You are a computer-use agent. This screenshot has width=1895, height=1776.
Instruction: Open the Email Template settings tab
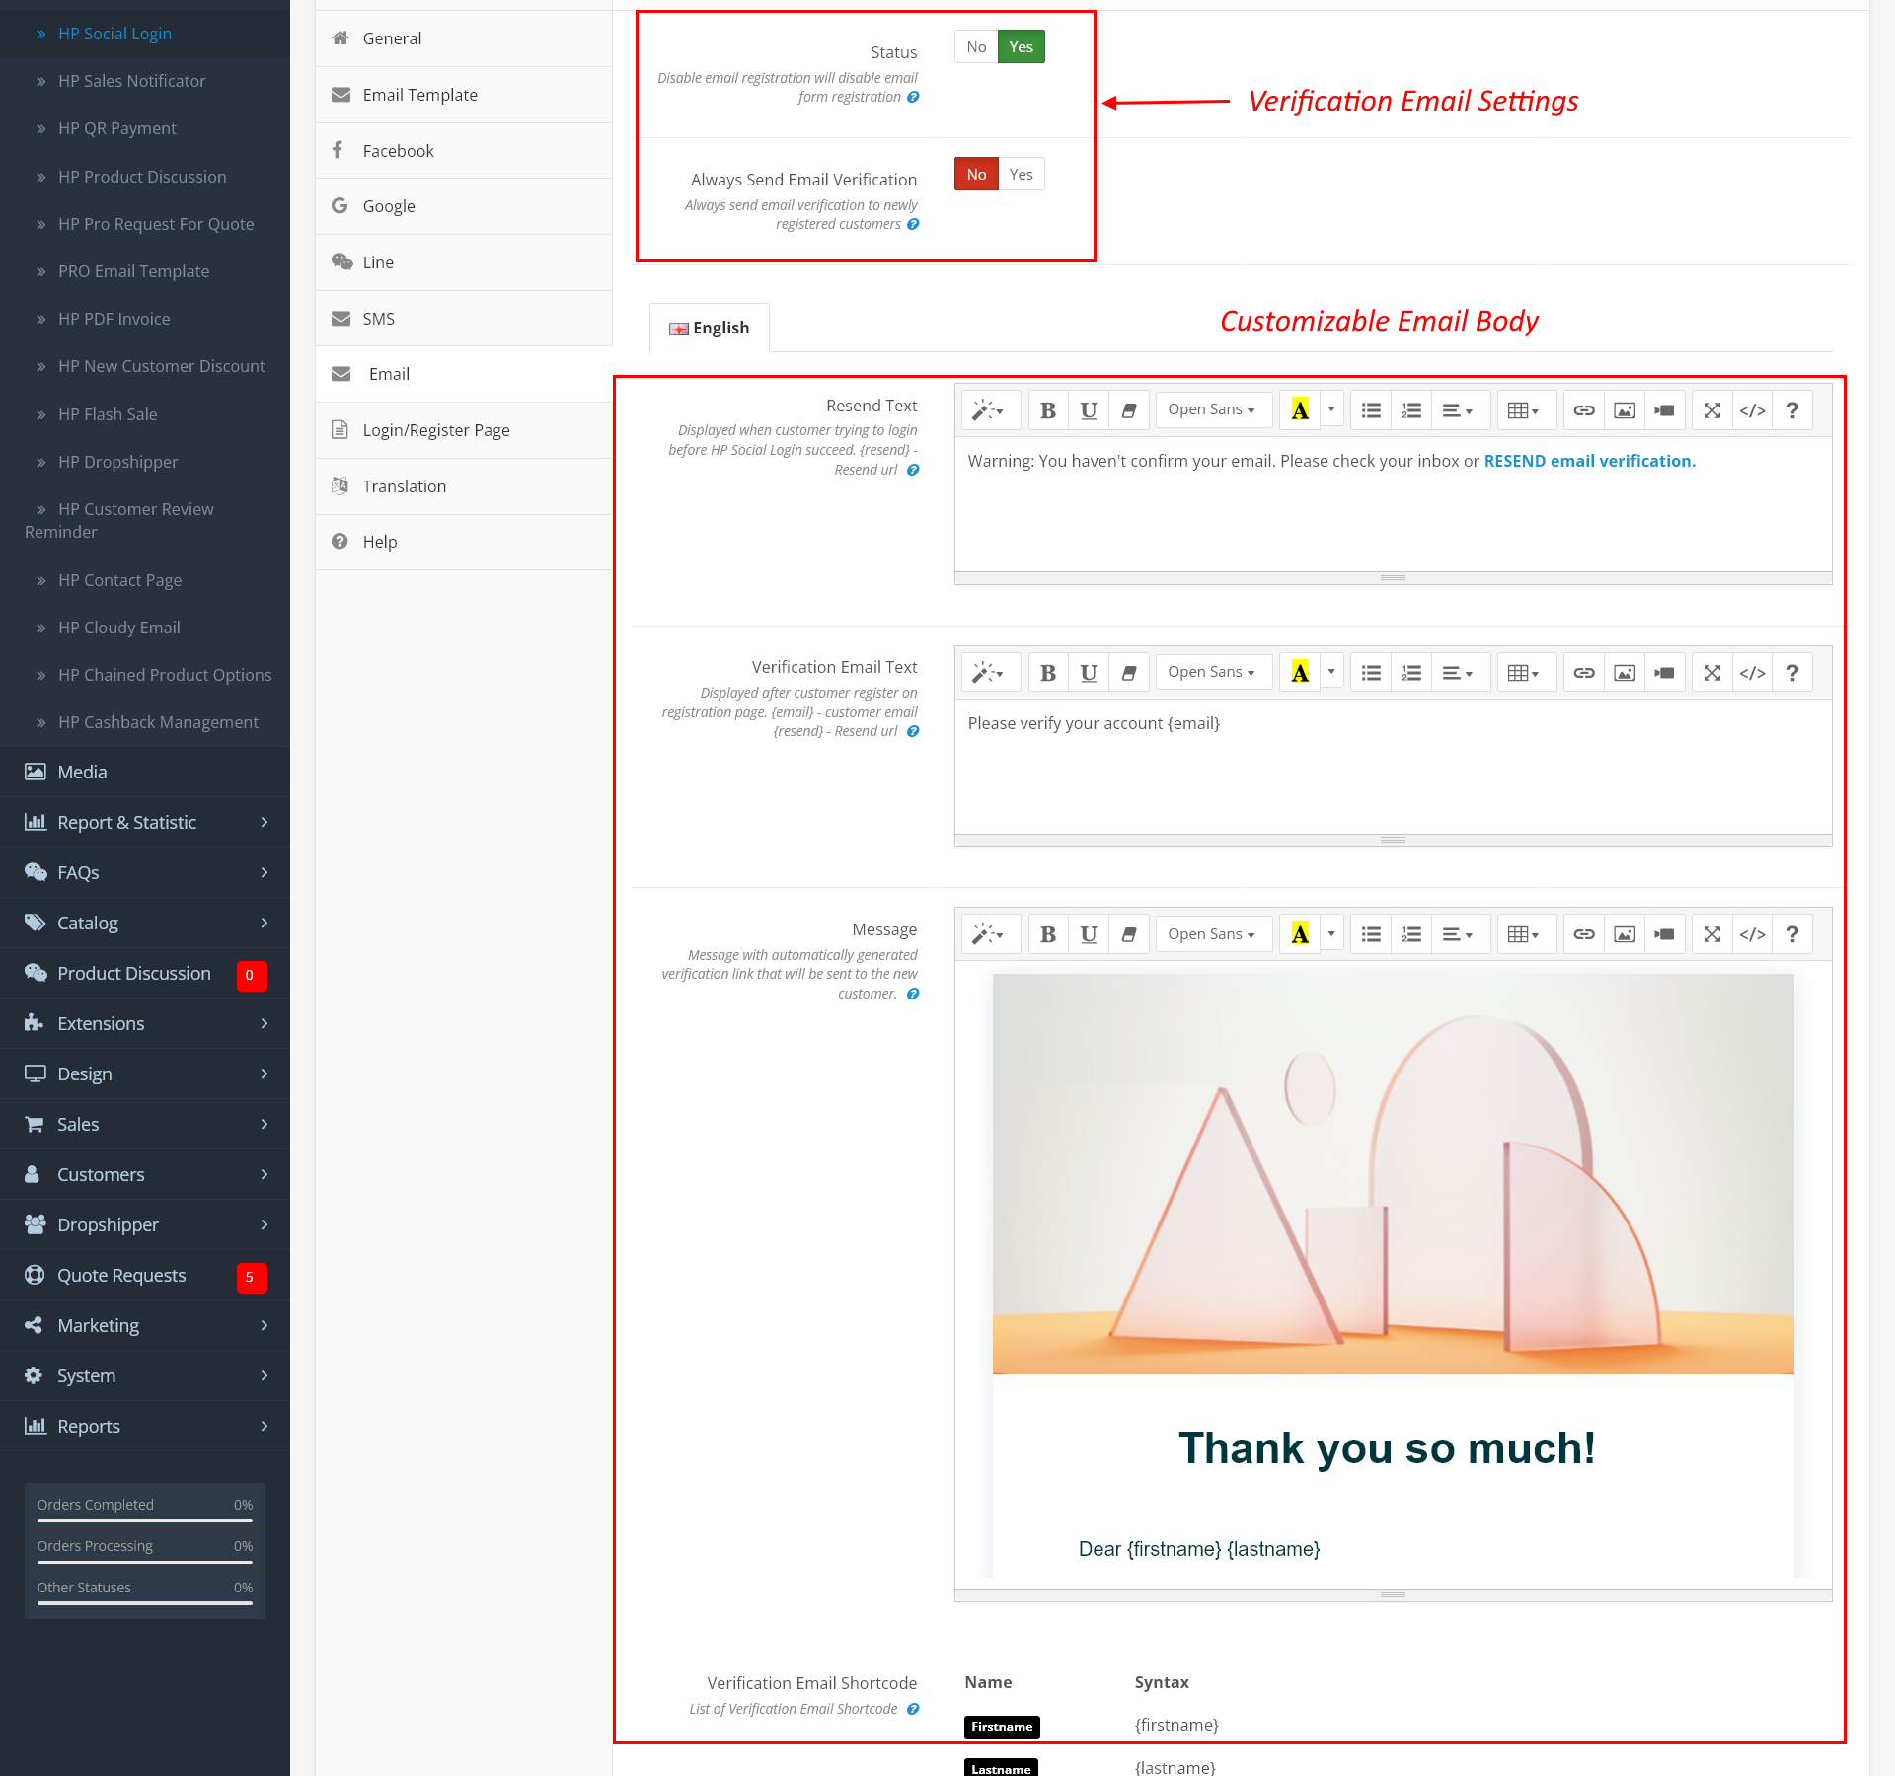point(419,95)
